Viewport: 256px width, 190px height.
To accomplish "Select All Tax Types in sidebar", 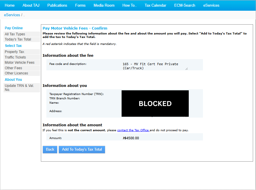I will point(15,34).
